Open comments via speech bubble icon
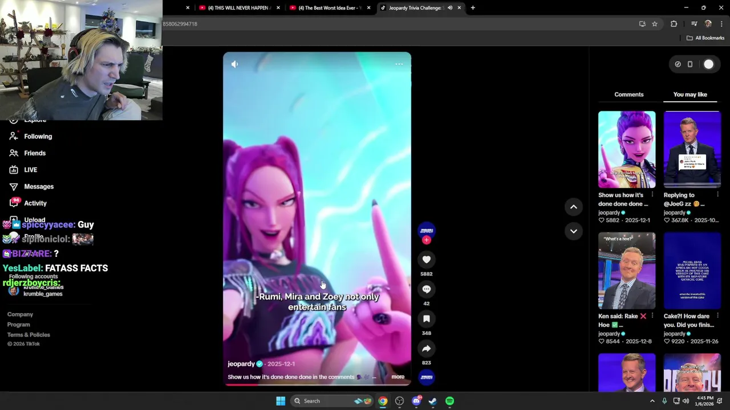This screenshot has height=410, width=730. coord(426,289)
